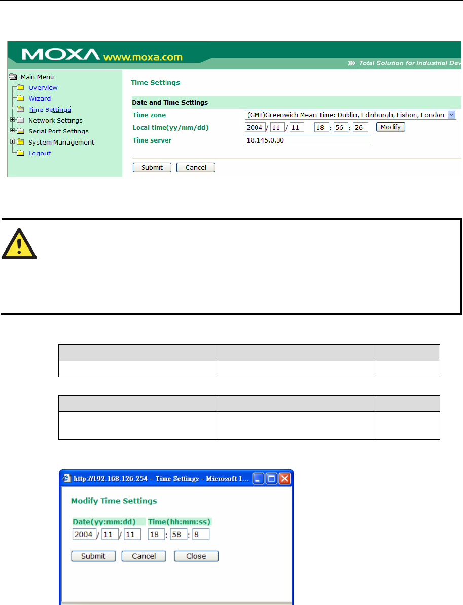Click the Time zone label
The height and width of the screenshot is (605, 463).
[x=149, y=115]
